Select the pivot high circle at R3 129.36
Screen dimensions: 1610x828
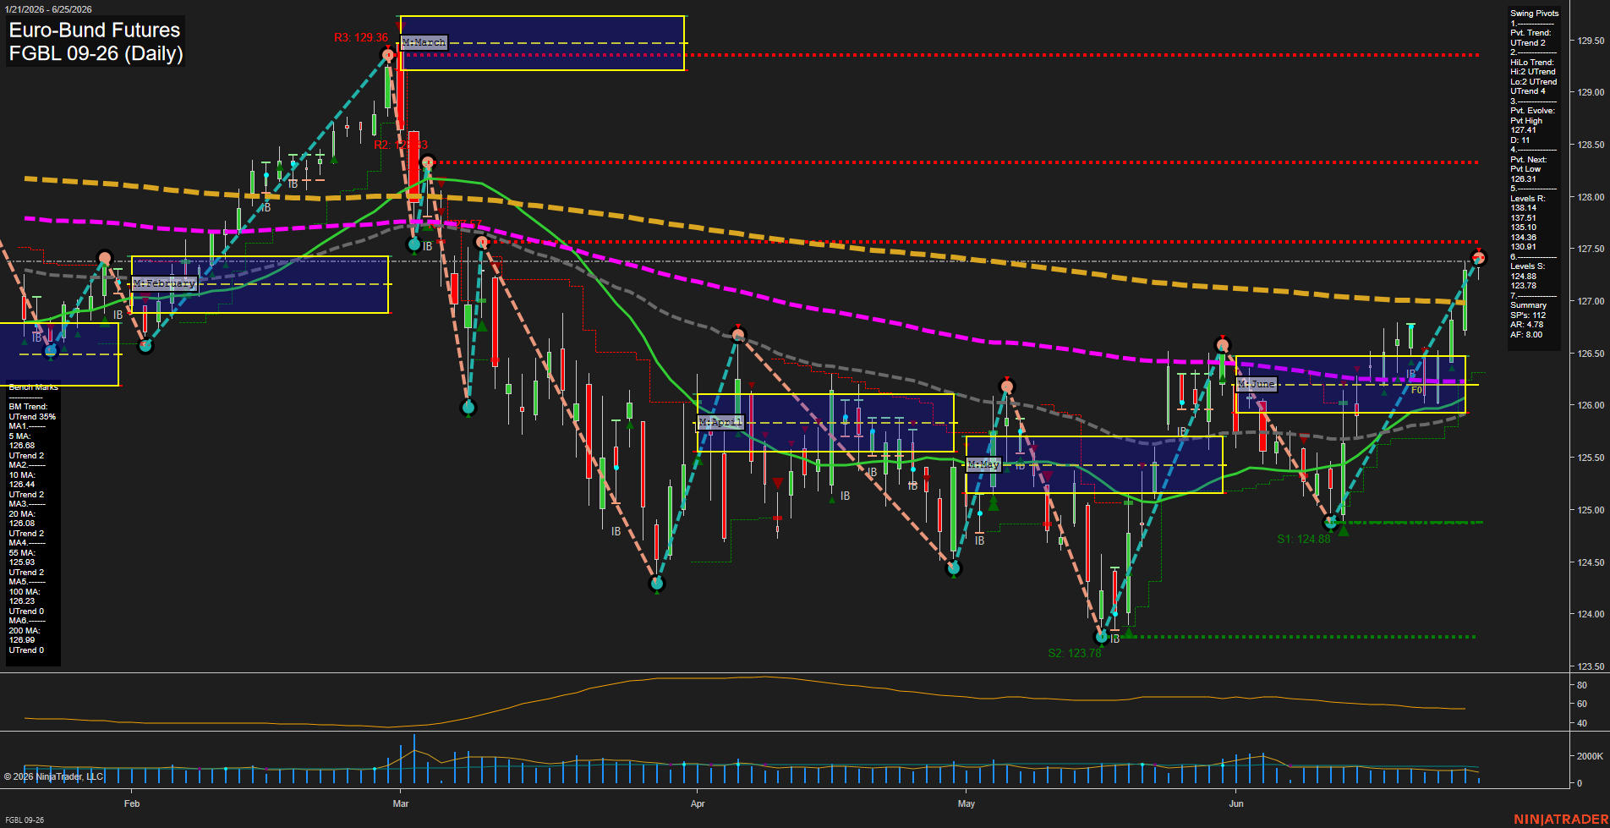388,56
